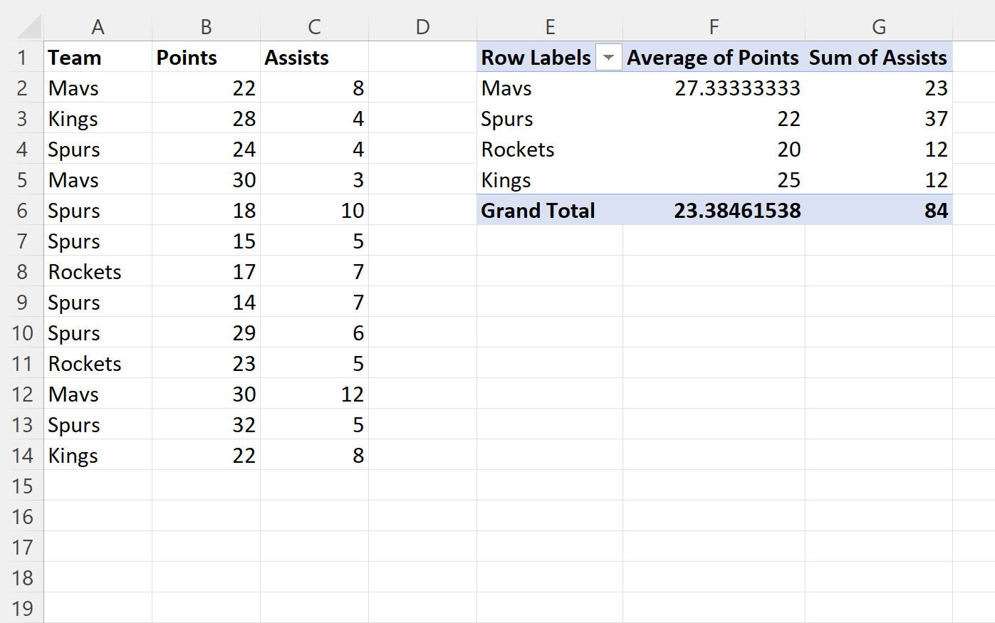Viewport: 995px width, 623px height.
Task: Open the Row Labels filter dropdown
Action: click(x=609, y=57)
